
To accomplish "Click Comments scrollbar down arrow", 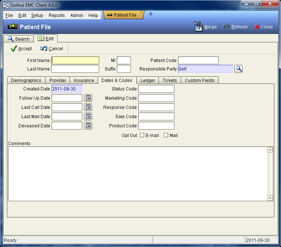I will pos(270,198).
